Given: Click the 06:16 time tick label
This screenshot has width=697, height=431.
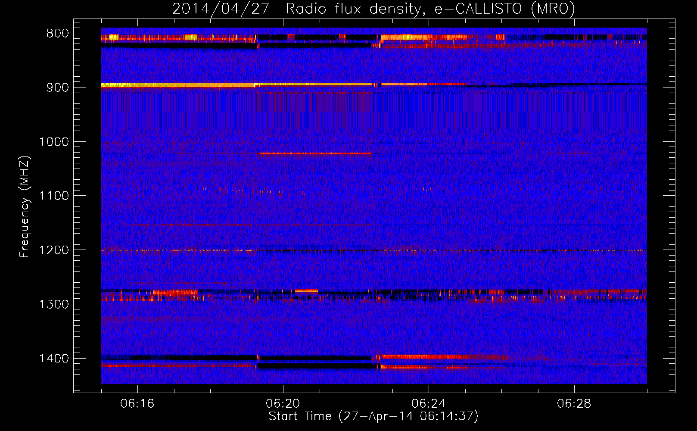Looking at the screenshot, I should [x=137, y=404].
